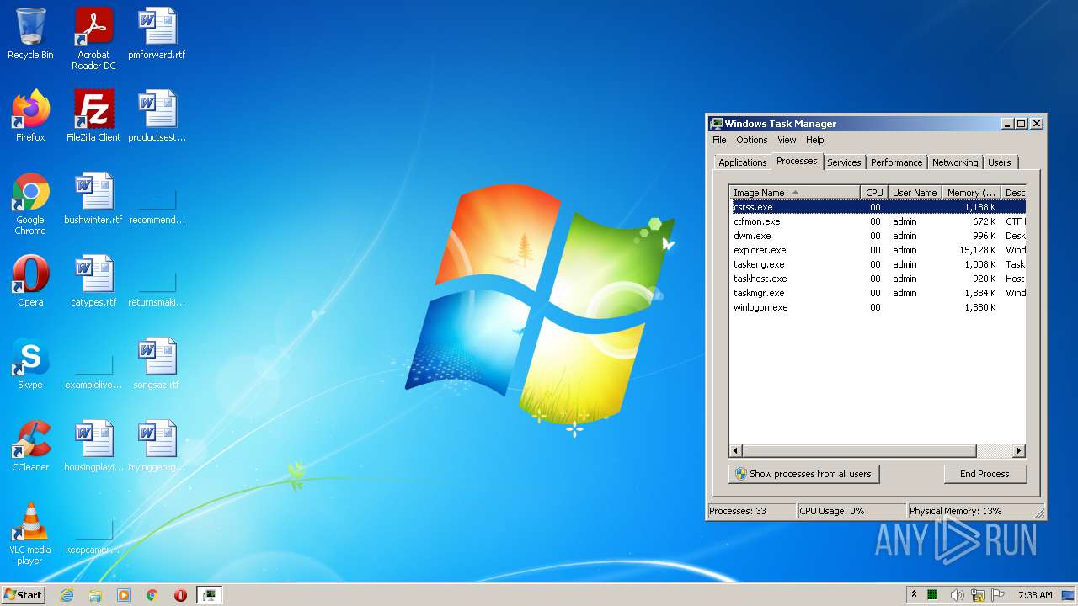
Task: Open Task Manager View menu
Action: [787, 140]
